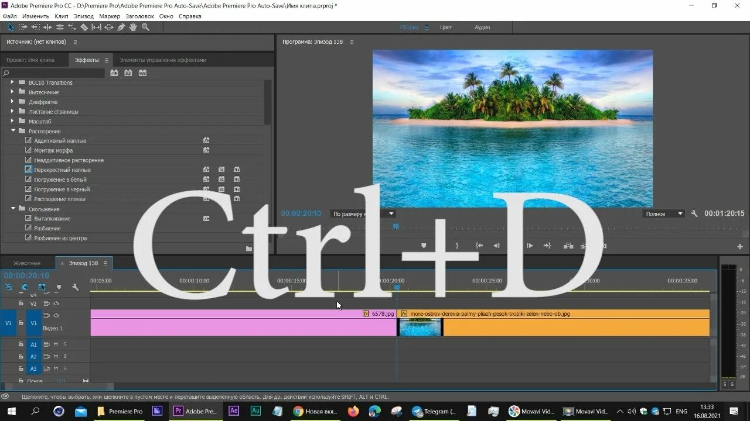Screen dimensions: 750x421
Task: Switch to the Животные sequence tab
Action: click(x=27, y=263)
